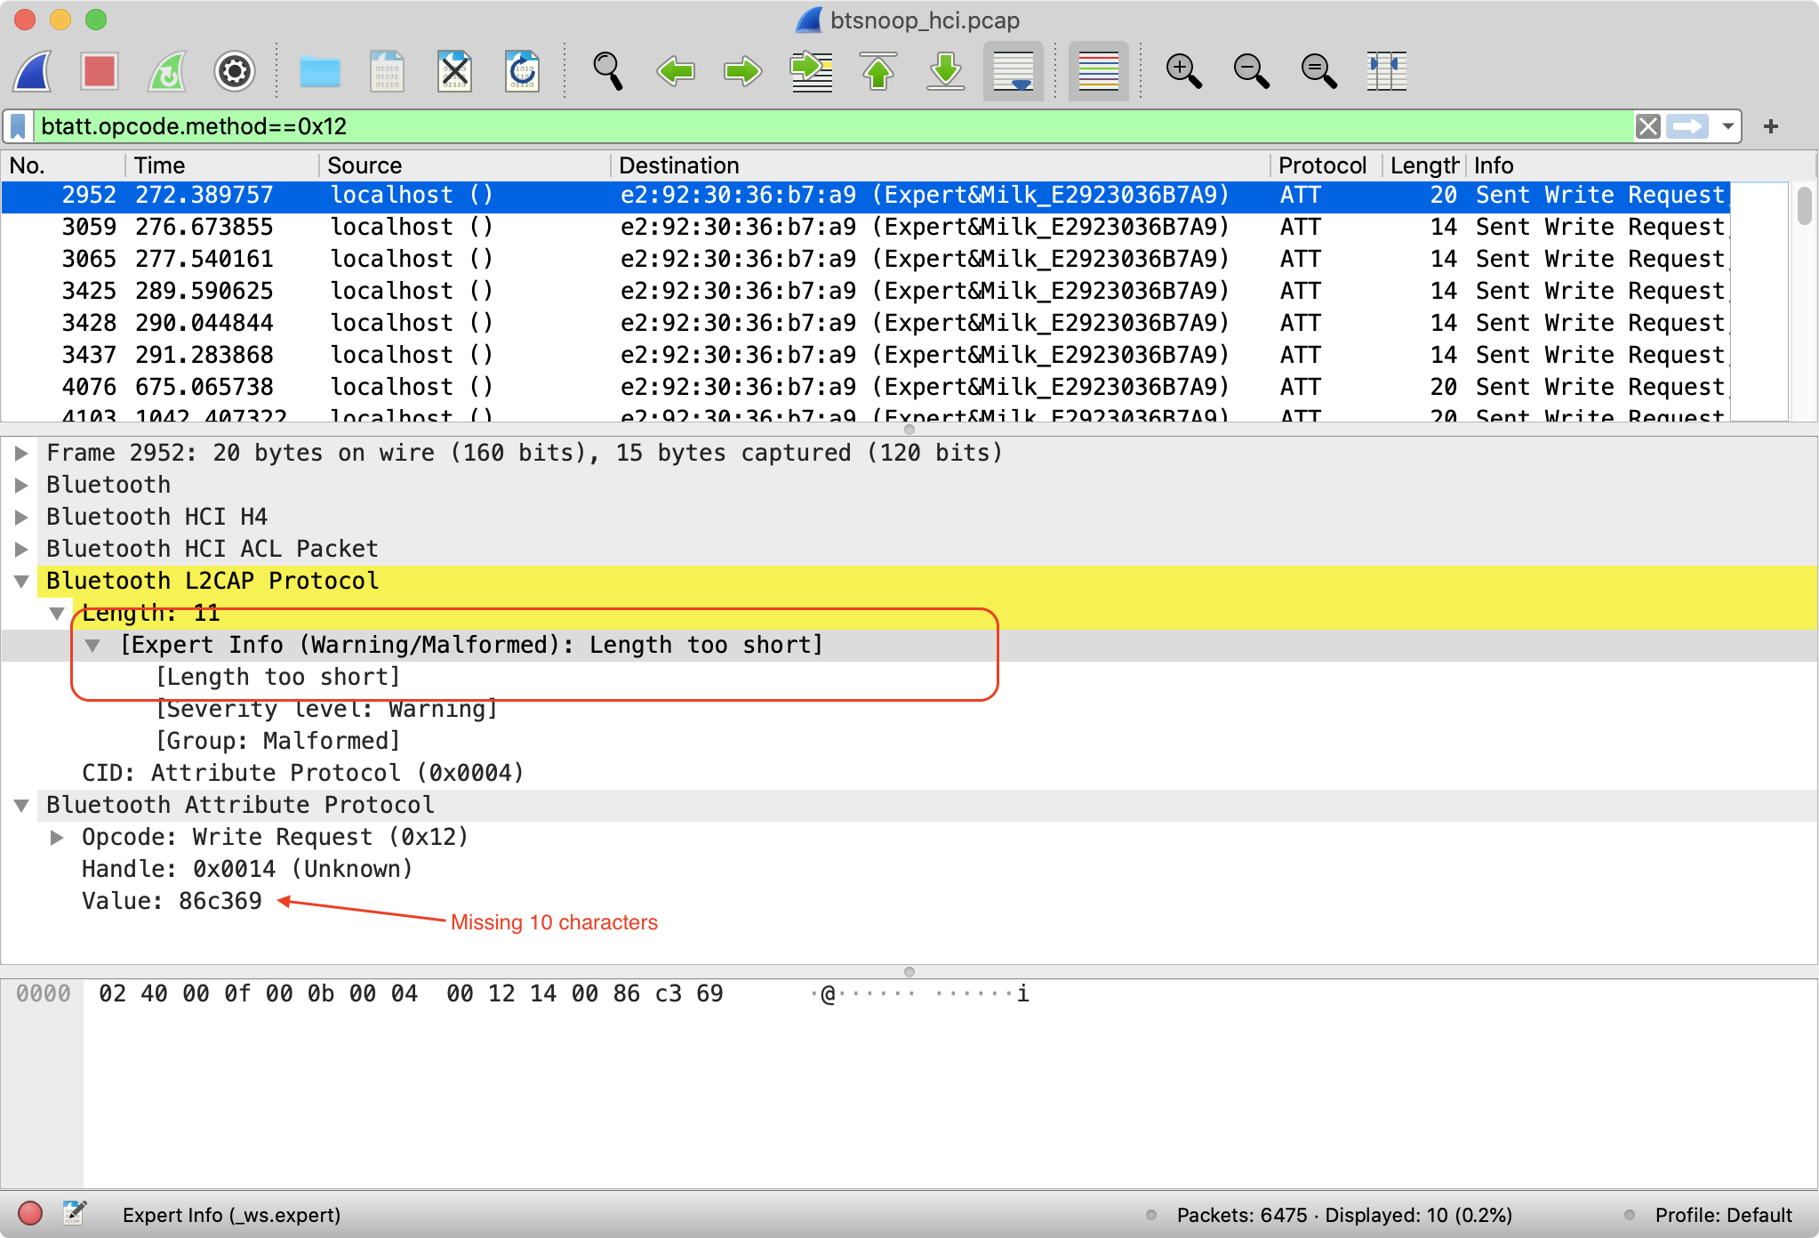The image size is (1819, 1238).
Task: Click the Profile: Default status bar entry
Action: click(x=1723, y=1215)
